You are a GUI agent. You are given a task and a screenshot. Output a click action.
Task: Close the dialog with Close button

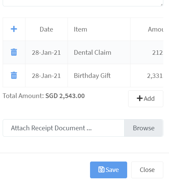click(x=147, y=170)
